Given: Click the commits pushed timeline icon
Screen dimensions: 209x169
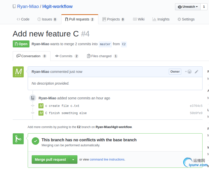Looking at the screenshot, I should tap(33, 98).
